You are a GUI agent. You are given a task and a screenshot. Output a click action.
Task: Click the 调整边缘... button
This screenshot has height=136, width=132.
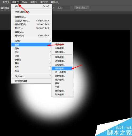pos(81,8)
